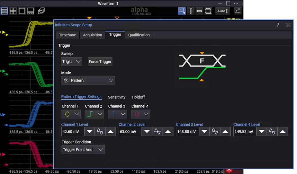Increase the Channel 3 Level value
The width and height of the screenshot is (297, 174).
tap(225, 132)
